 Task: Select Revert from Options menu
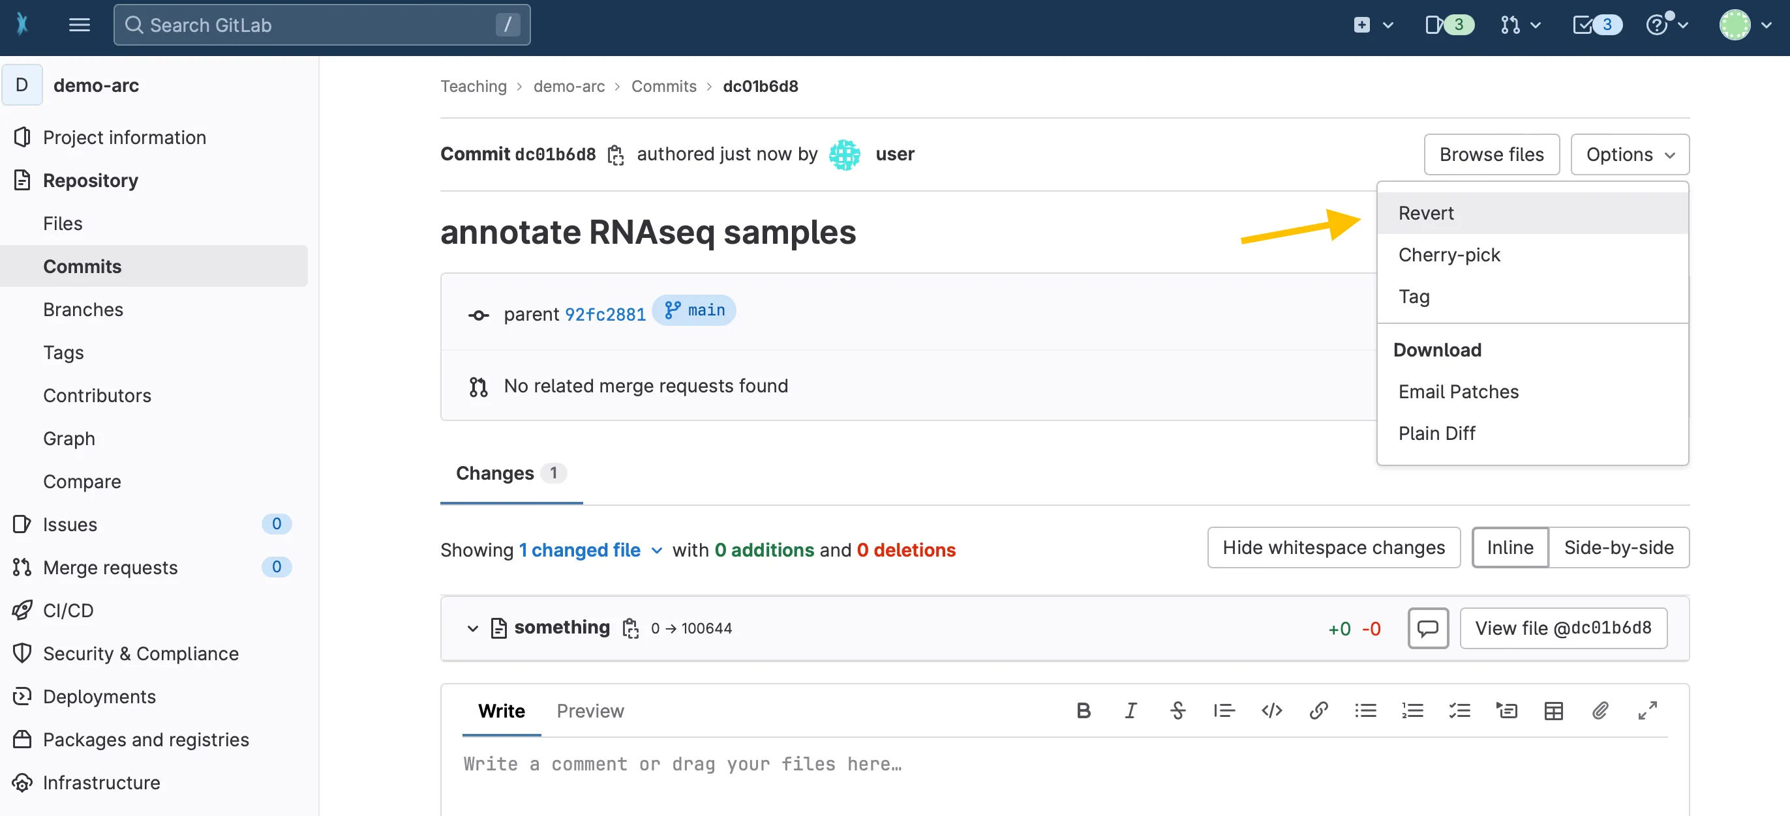(x=1426, y=213)
